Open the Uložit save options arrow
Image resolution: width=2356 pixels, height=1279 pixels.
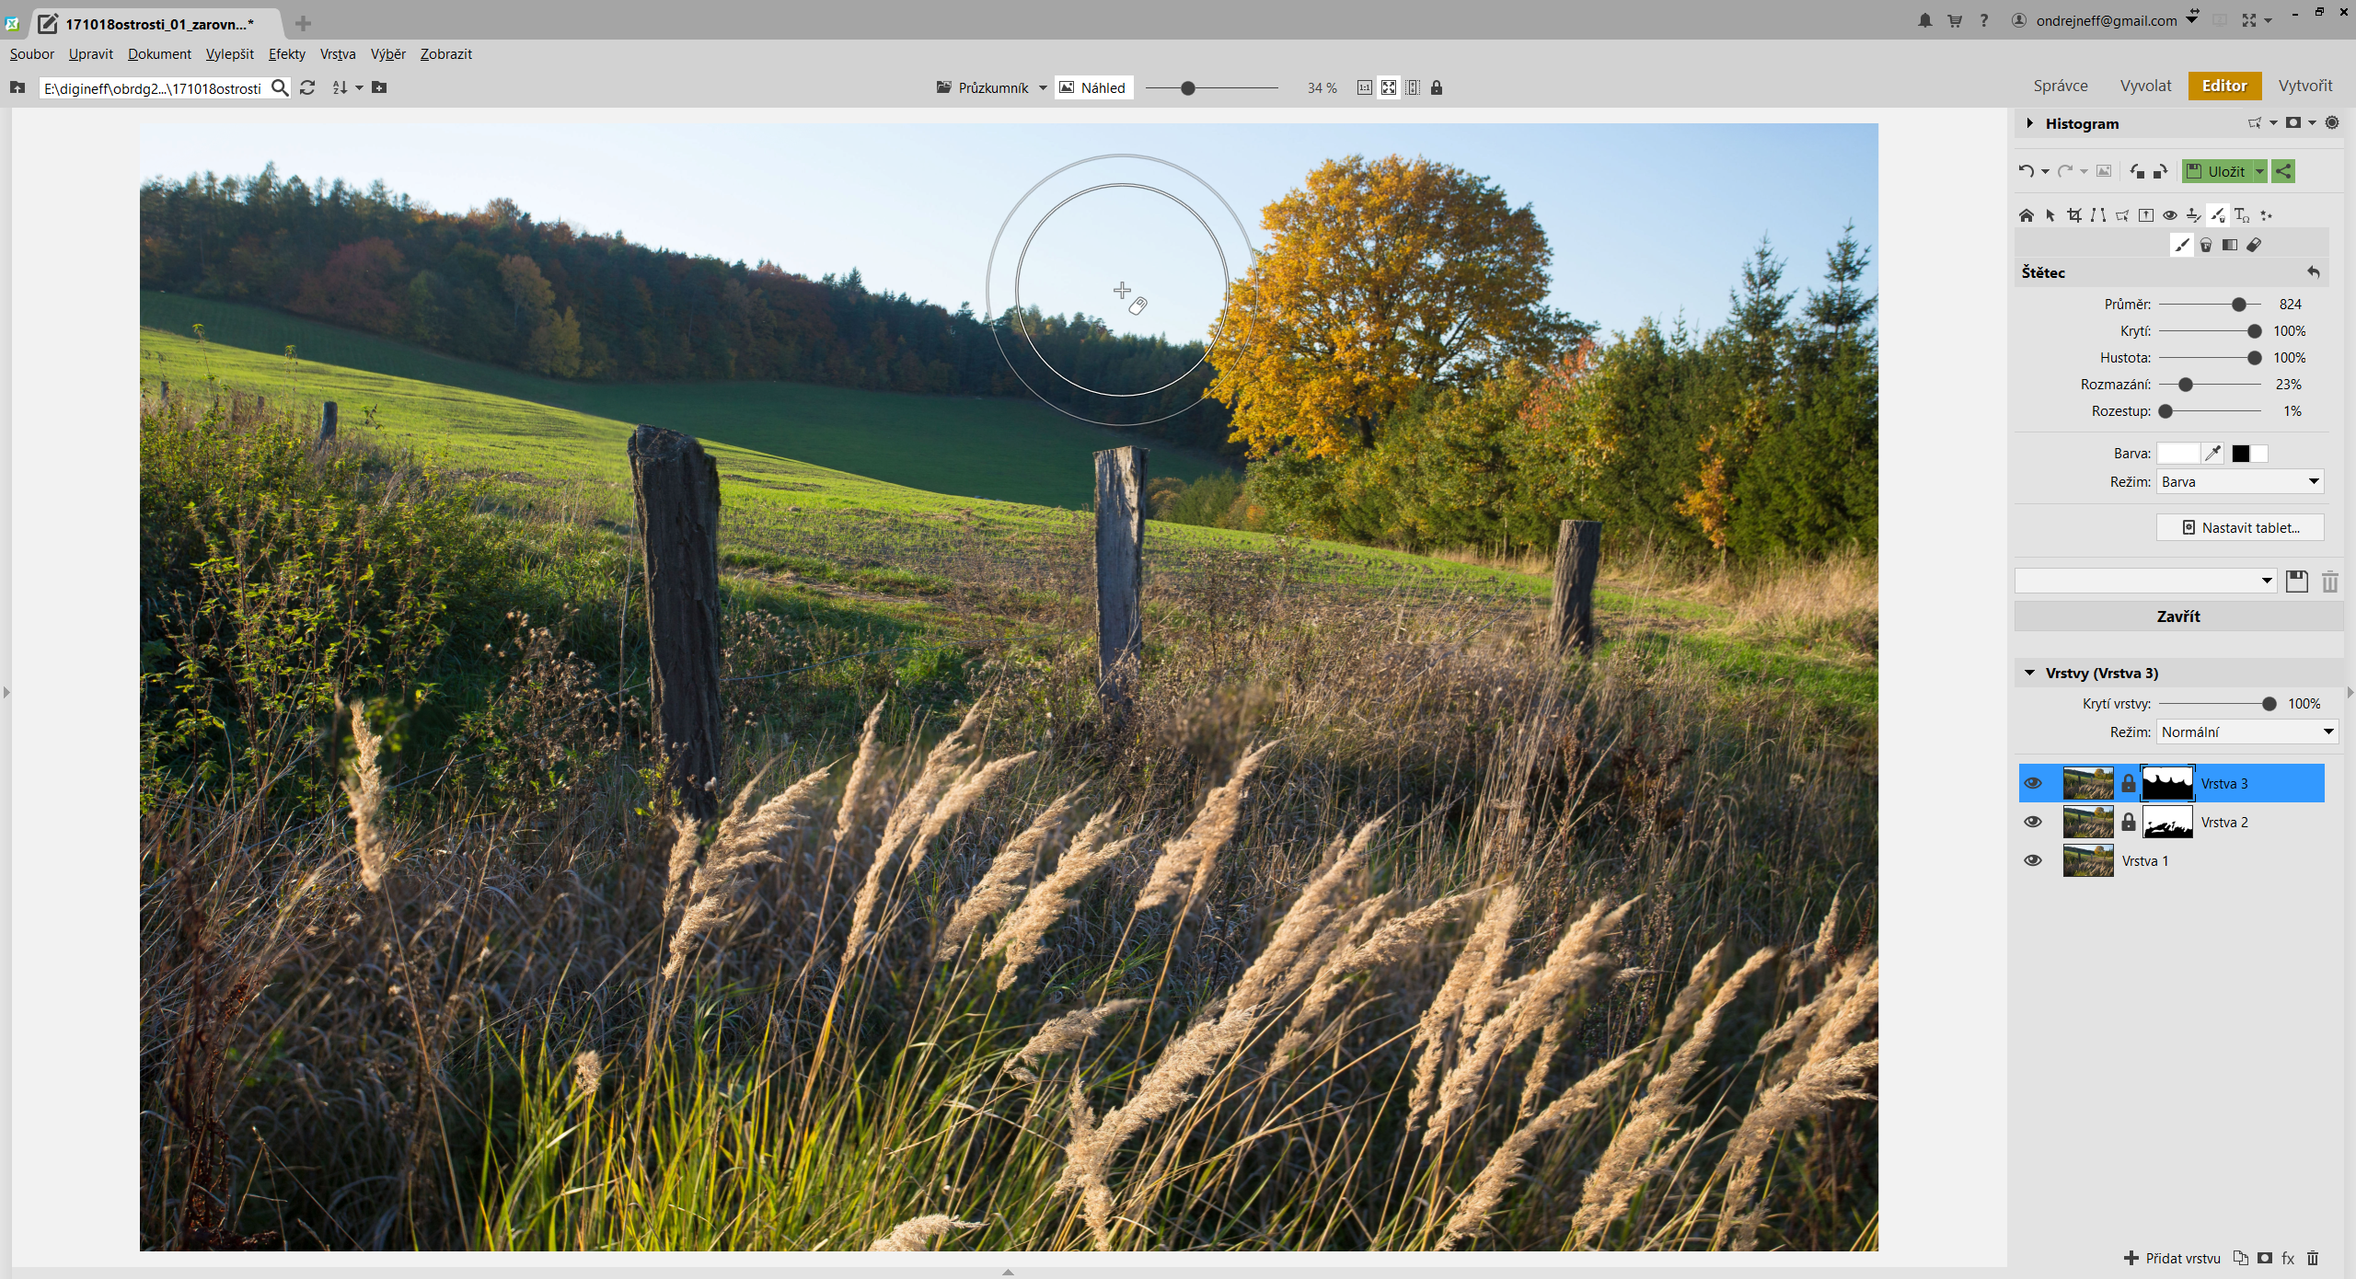[x=2258, y=171]
